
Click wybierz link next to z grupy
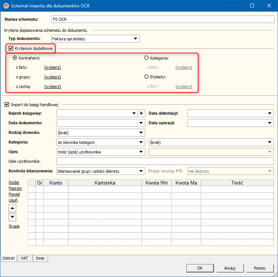(52, 77)
